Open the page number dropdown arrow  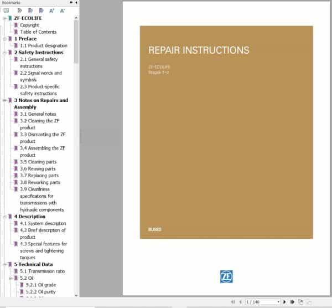pyautogui.click(x=278, y=302)
